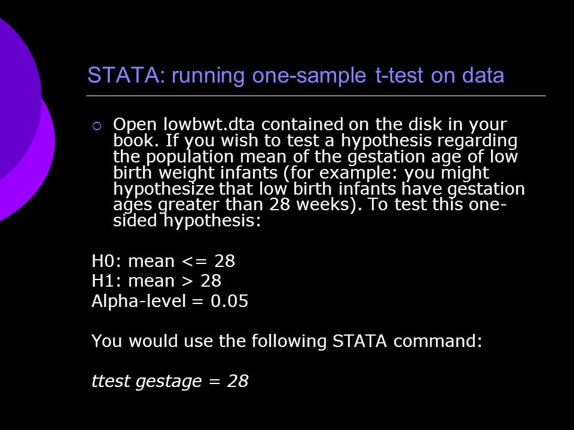
Task: Click the value '0.05' in Alpha-level line
Action: (x=230, y=301)
